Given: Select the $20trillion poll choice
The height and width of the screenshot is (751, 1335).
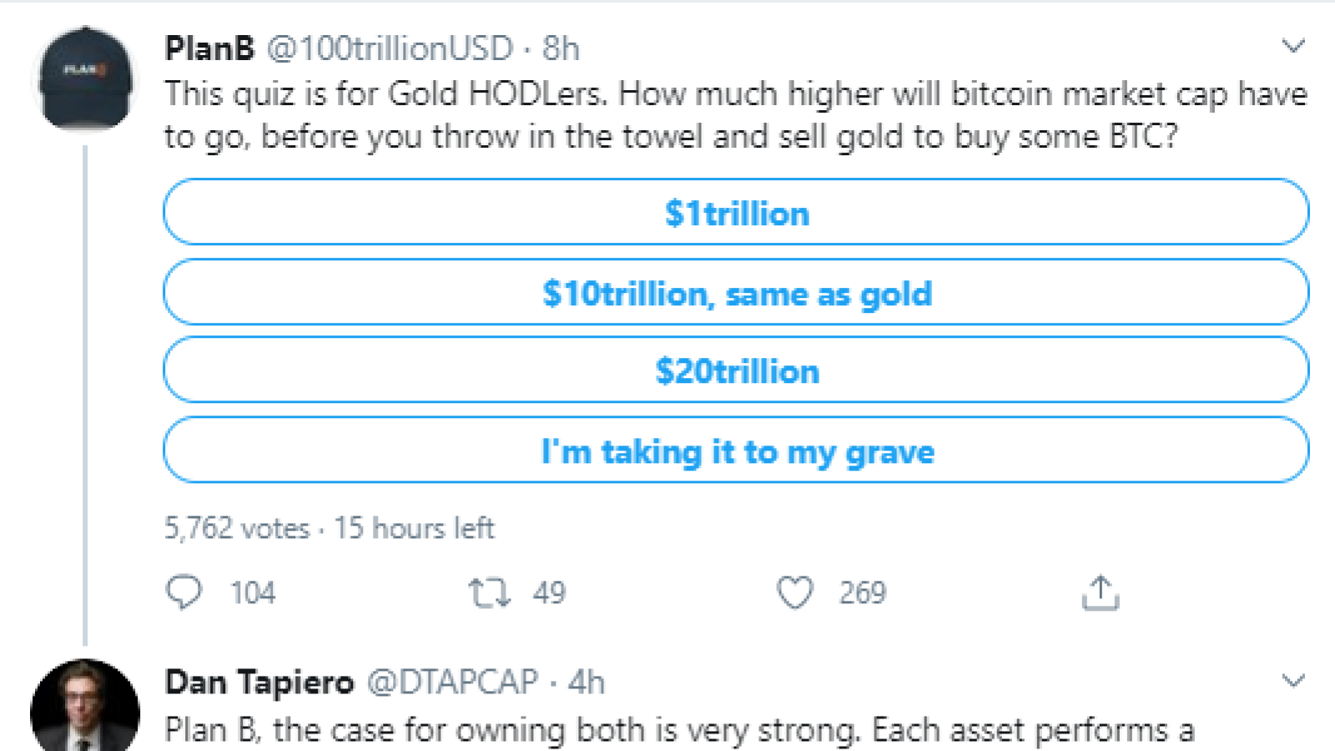Looking at the screenshot, I should tap(736, 370).
